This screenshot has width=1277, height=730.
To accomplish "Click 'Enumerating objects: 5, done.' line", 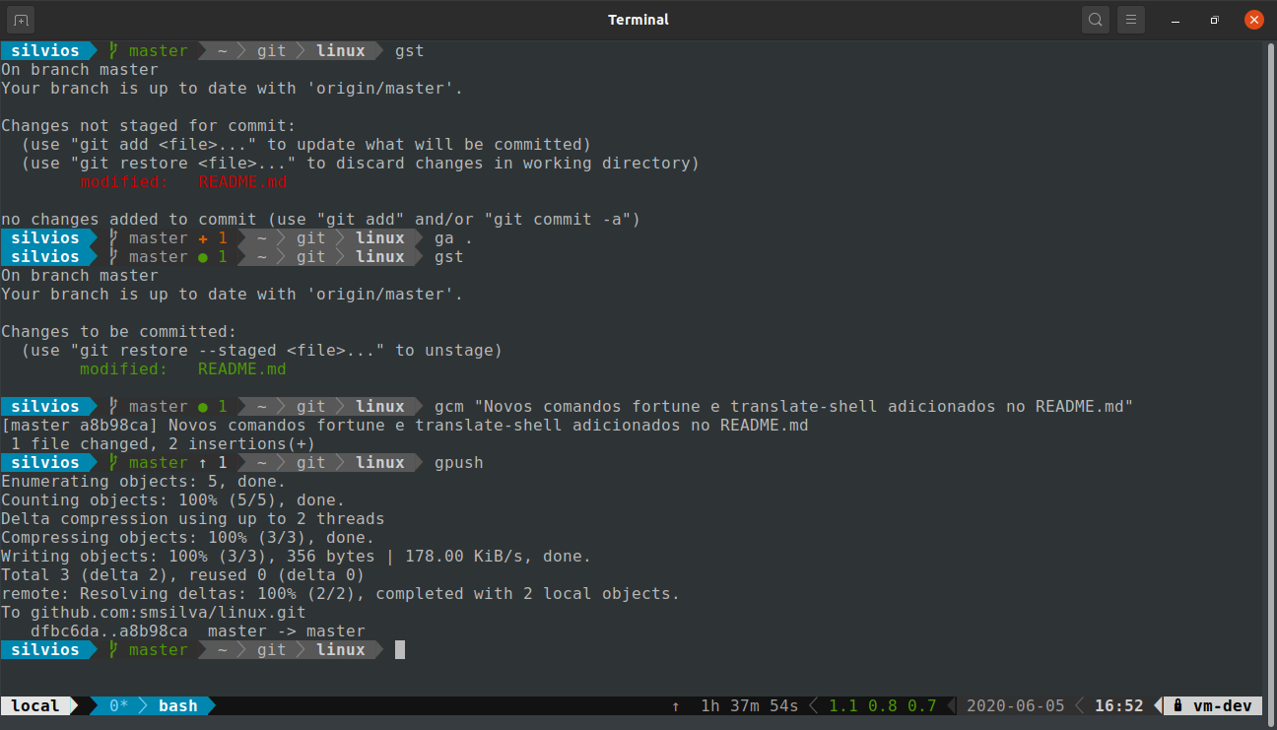I will [144, 482].
